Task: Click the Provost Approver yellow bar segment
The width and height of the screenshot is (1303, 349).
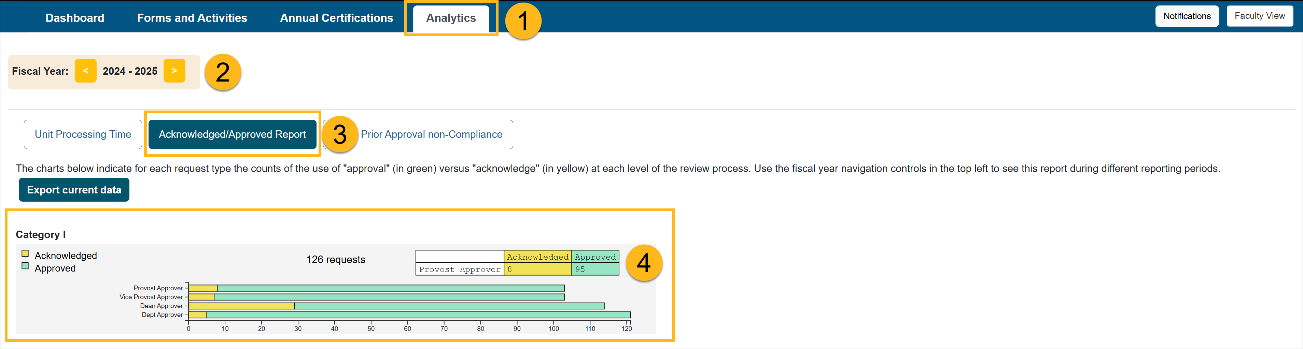Action: (x=203, y=288)
